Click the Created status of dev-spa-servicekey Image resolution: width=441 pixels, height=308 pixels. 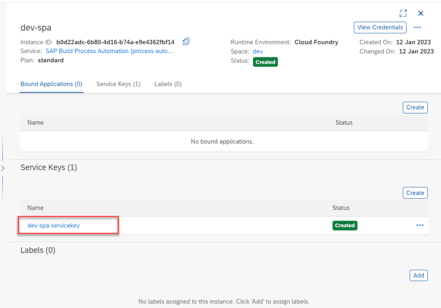[x=344, y=225]
